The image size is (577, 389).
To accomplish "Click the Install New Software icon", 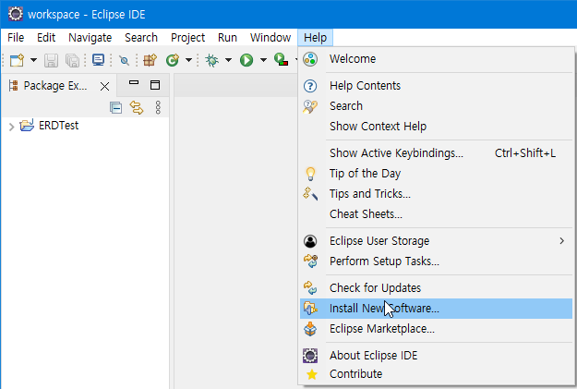I will coord(310,309).
